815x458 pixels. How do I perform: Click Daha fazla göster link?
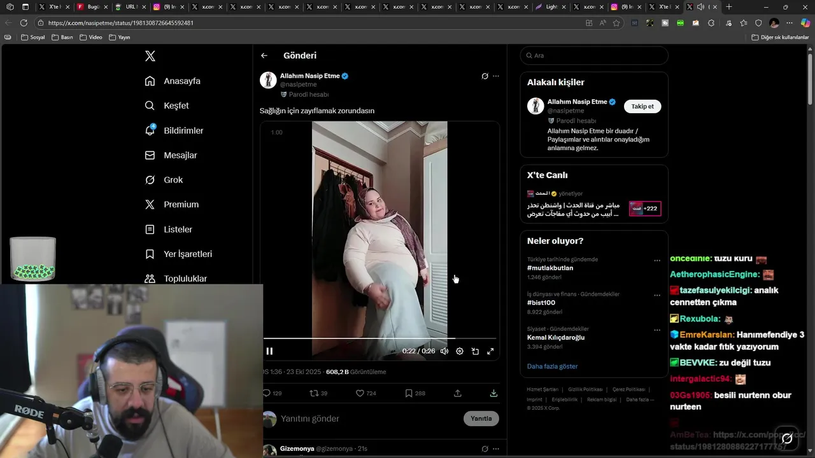point(552,366)
